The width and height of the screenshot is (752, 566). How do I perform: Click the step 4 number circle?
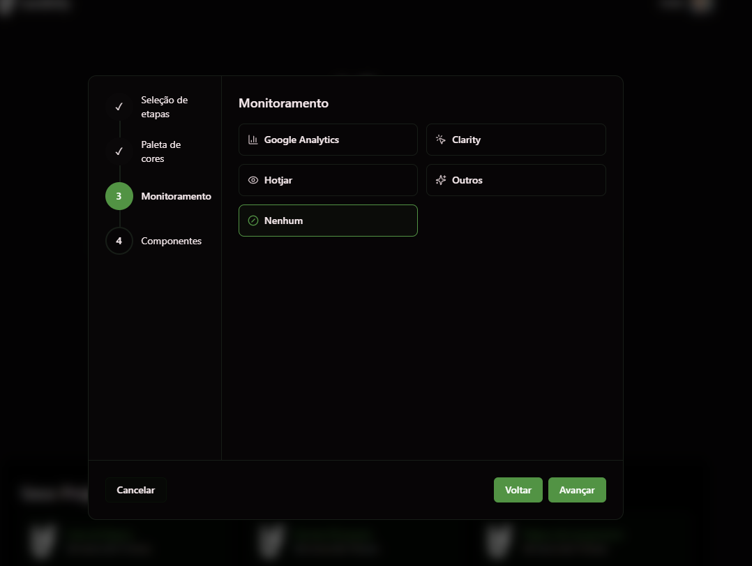point(119,241)
